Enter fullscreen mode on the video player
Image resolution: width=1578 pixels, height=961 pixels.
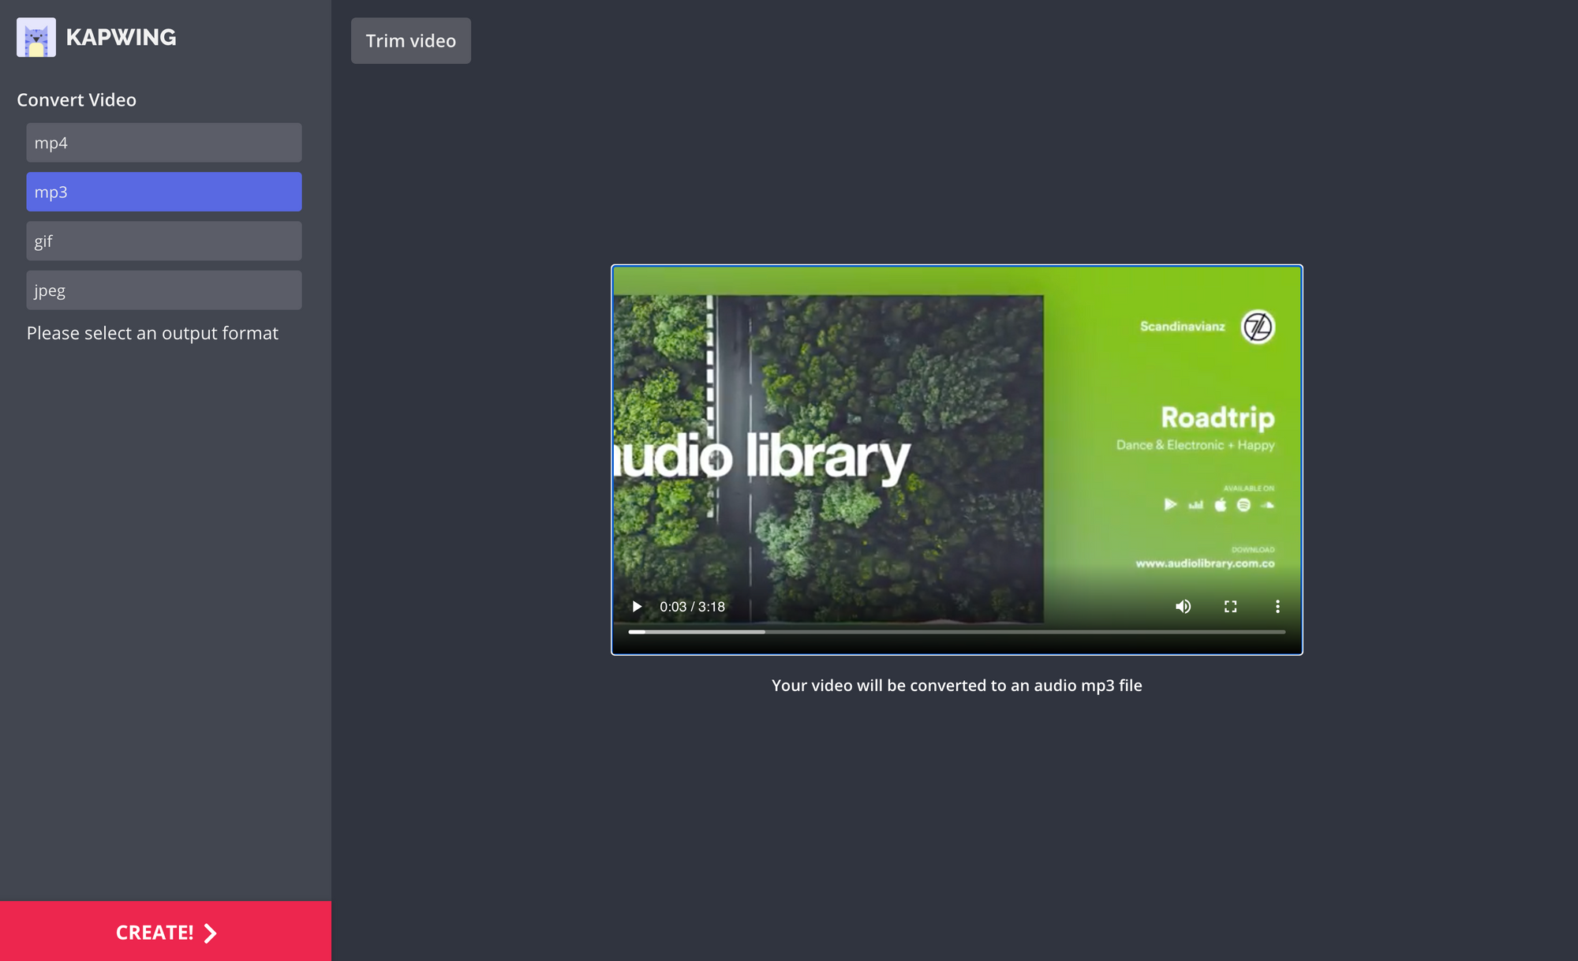pos(1230,607)
